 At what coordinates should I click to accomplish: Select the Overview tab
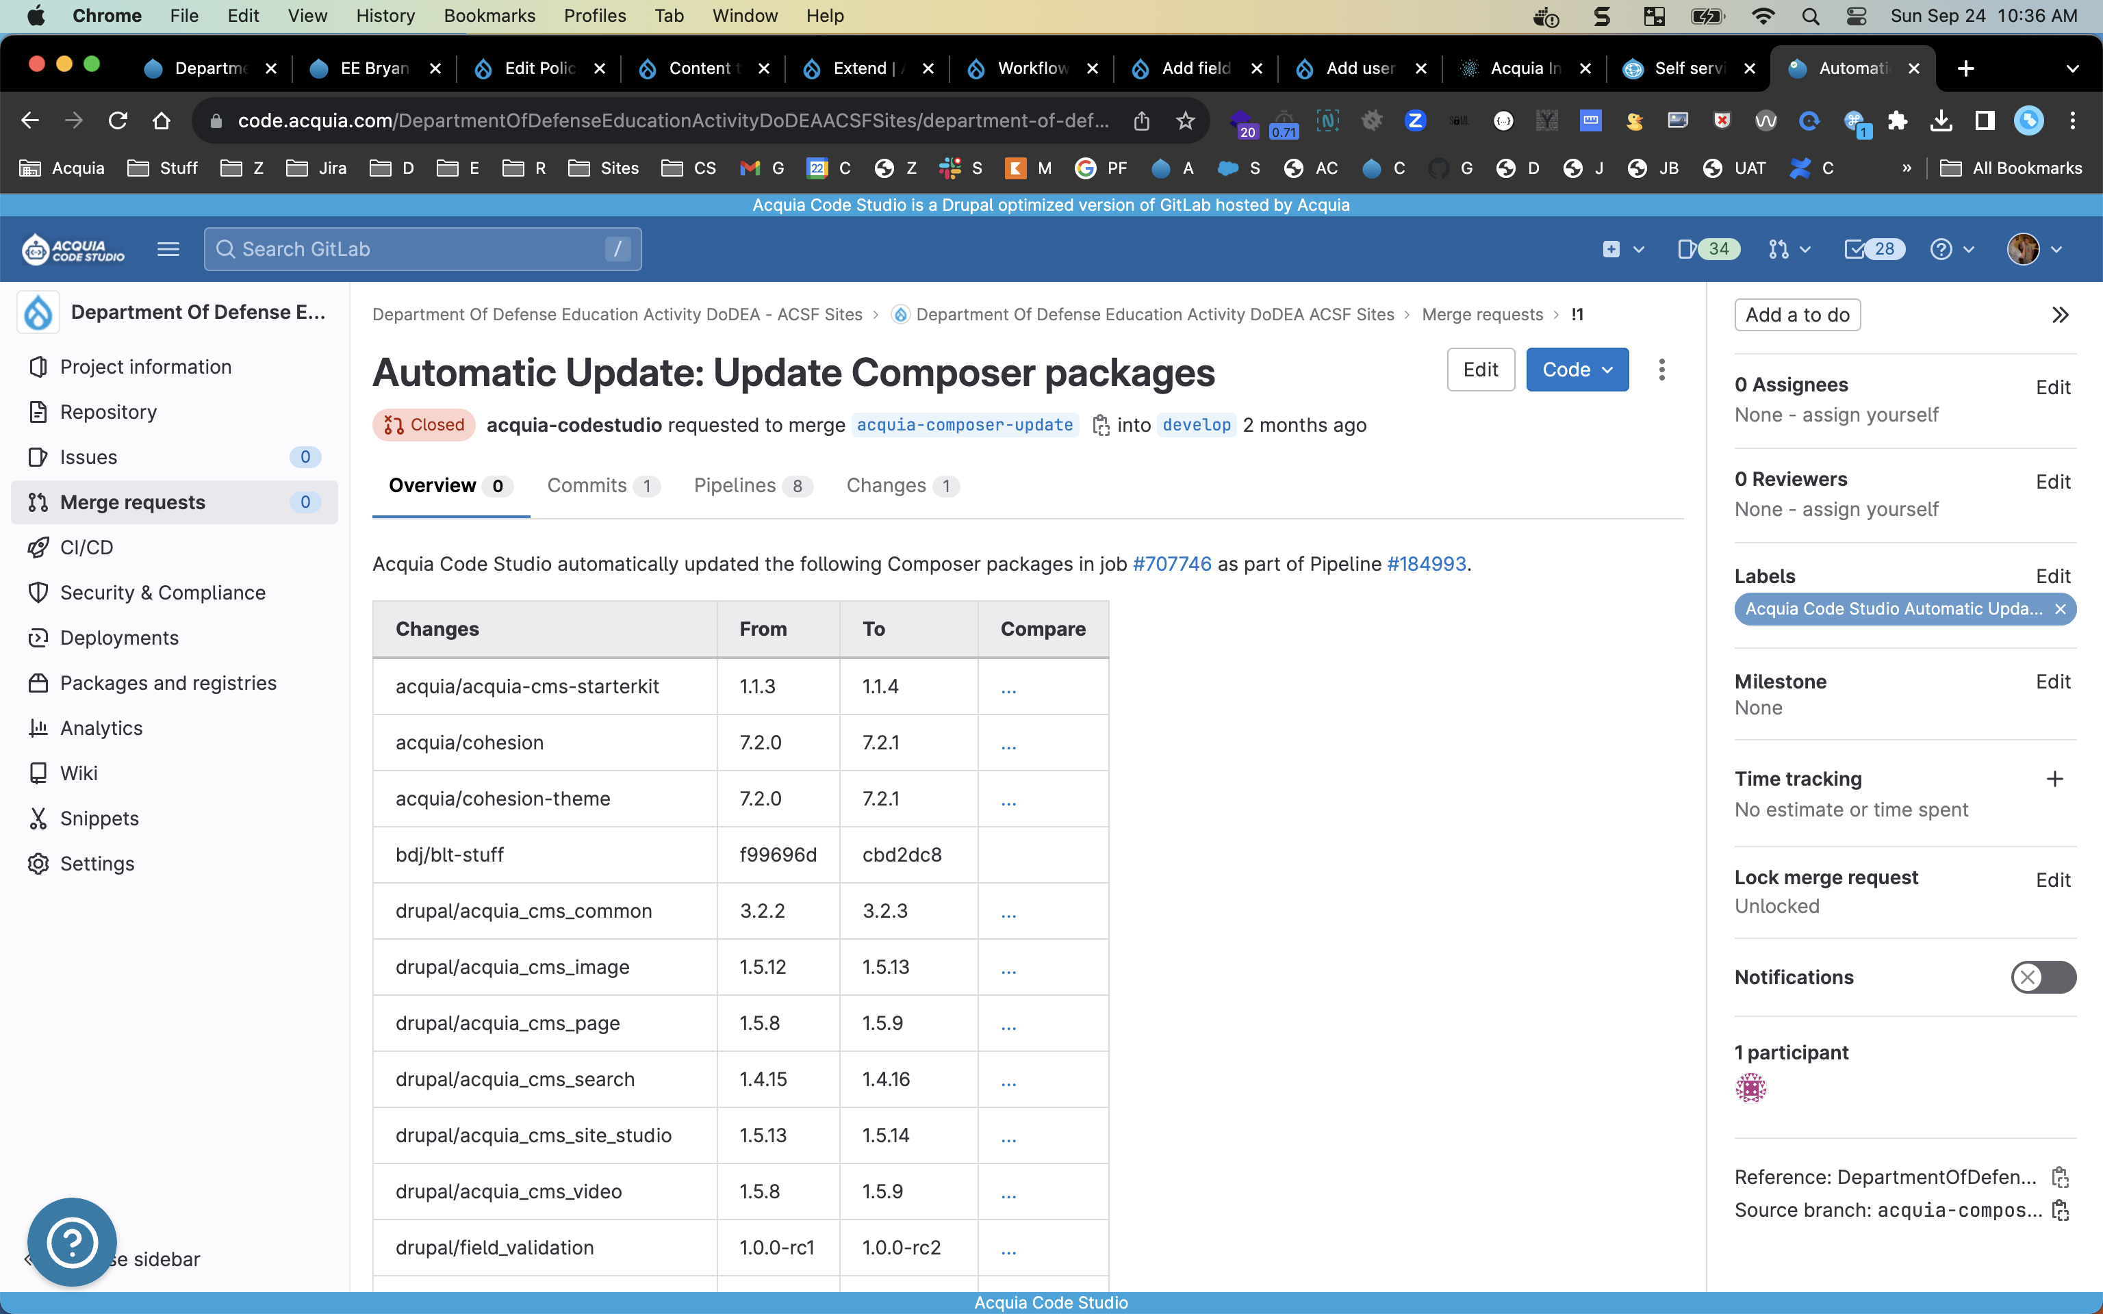pyautogui.click(x=450, y=486)
